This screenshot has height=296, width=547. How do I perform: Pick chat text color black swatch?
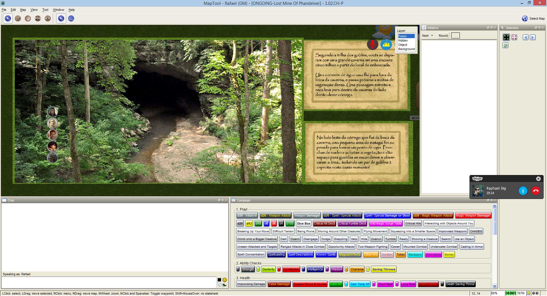(219, 280)
